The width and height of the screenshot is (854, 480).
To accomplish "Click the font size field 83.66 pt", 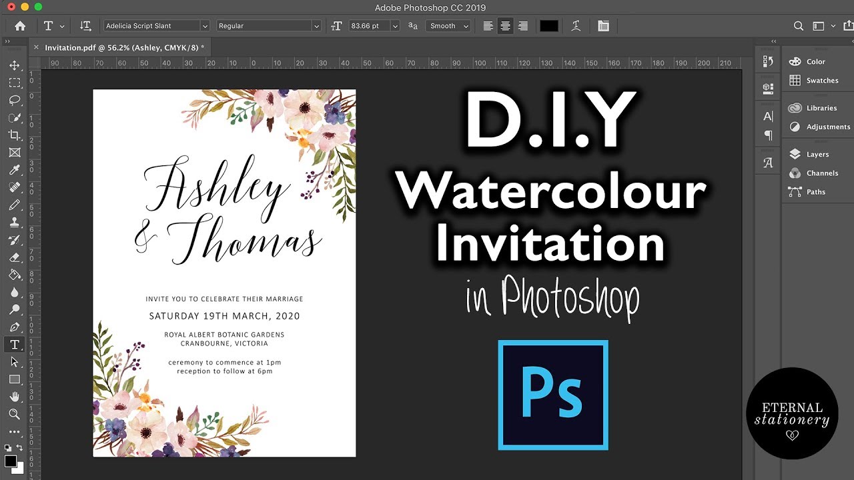I will click(x=369, y=26).
